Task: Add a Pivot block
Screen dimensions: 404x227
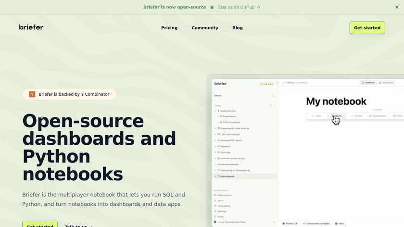Action: coord(398,116)
